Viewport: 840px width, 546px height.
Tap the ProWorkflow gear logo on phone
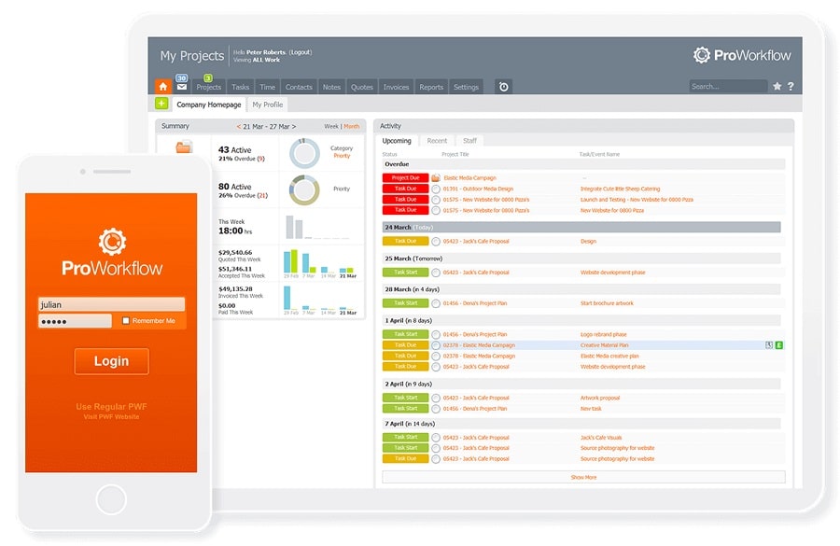pos(112,242)
